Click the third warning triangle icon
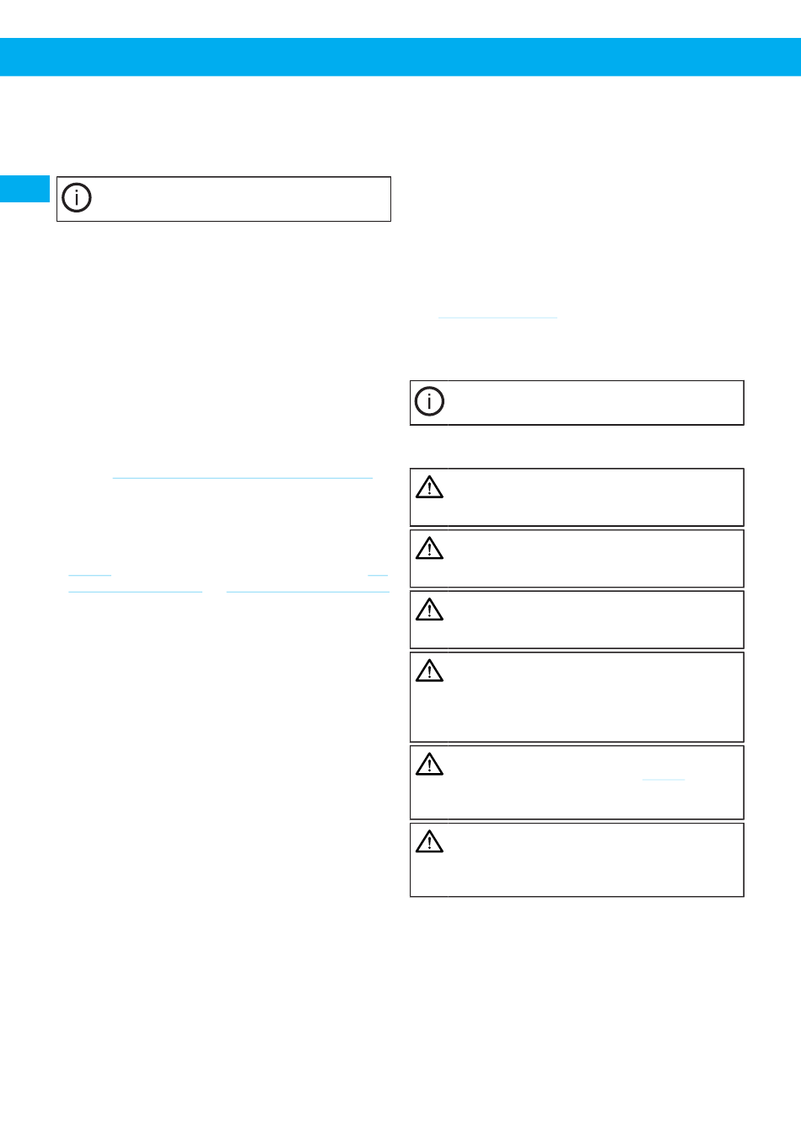The width and height of the screenshot is (801, 1133). pyautogui.click(x=429, y=610)
